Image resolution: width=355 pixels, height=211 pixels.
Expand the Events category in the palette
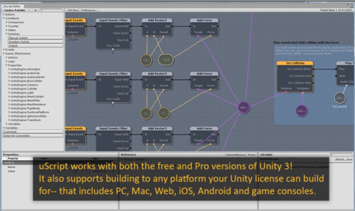click(4, 50)
